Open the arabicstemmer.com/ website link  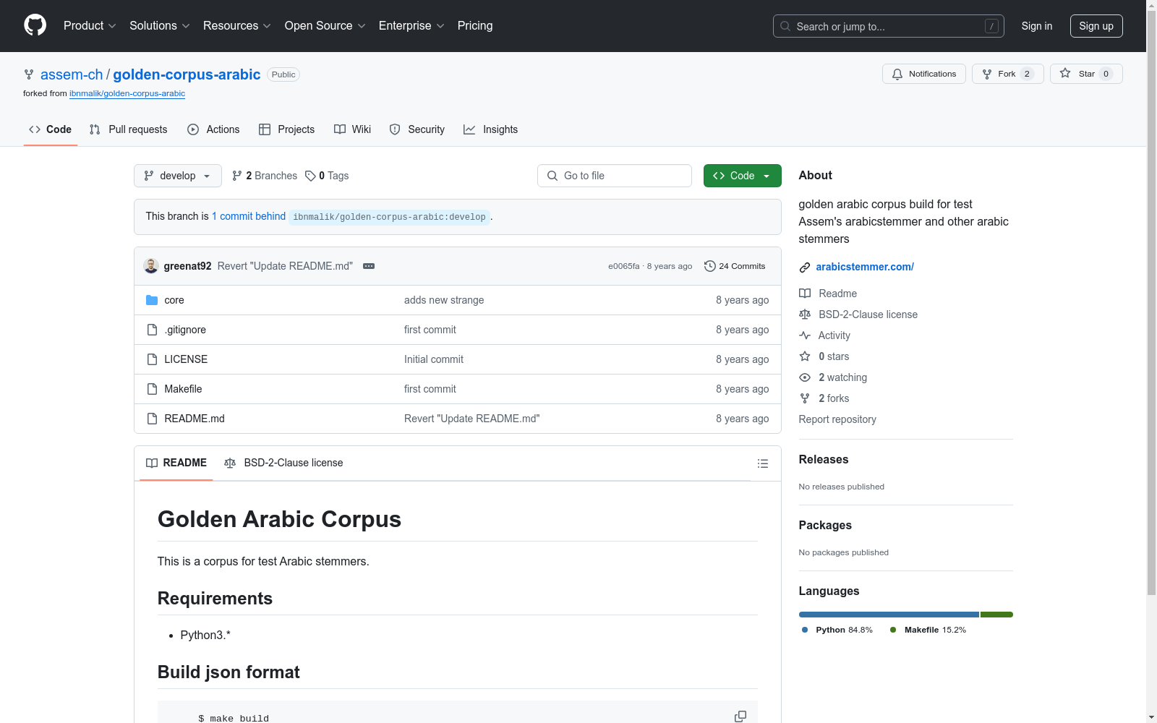(x=865, y=267)
